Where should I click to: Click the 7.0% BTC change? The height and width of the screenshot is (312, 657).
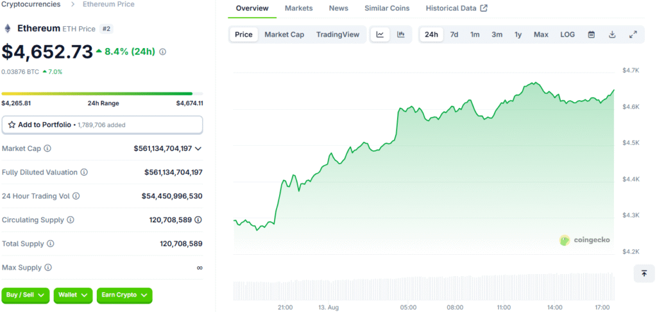click(x=53, y=72)
